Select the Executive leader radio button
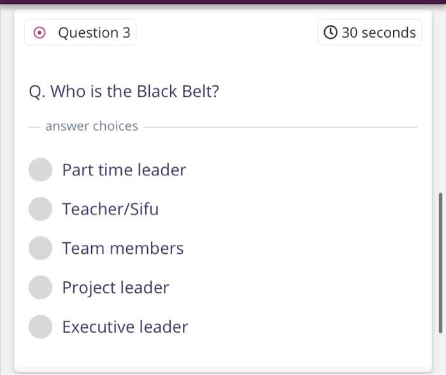Image resolution: width=446 pixels, height=375 pixels. point(40,327)
